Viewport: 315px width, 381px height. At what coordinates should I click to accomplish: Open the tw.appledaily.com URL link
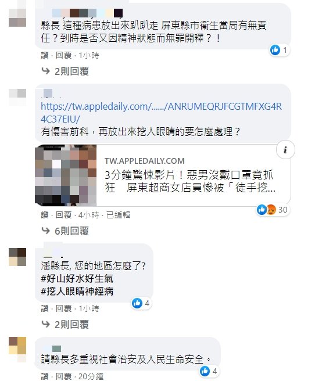(x=161, y=113)
